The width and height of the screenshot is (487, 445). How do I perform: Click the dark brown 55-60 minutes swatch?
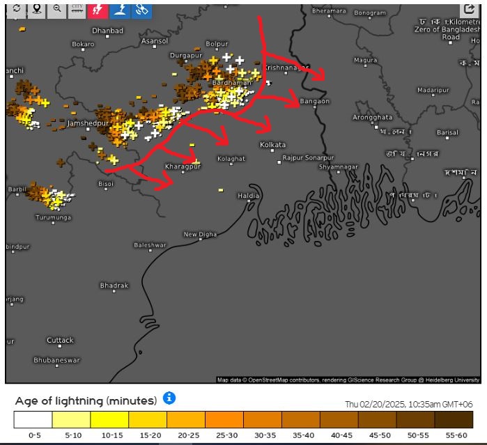(454, 420)
